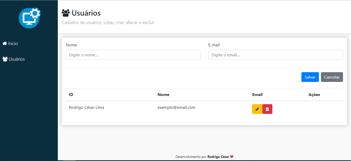Click the red heart icon in the footer
This screenshot has height=161, width=351.
[x=232, y=157]
